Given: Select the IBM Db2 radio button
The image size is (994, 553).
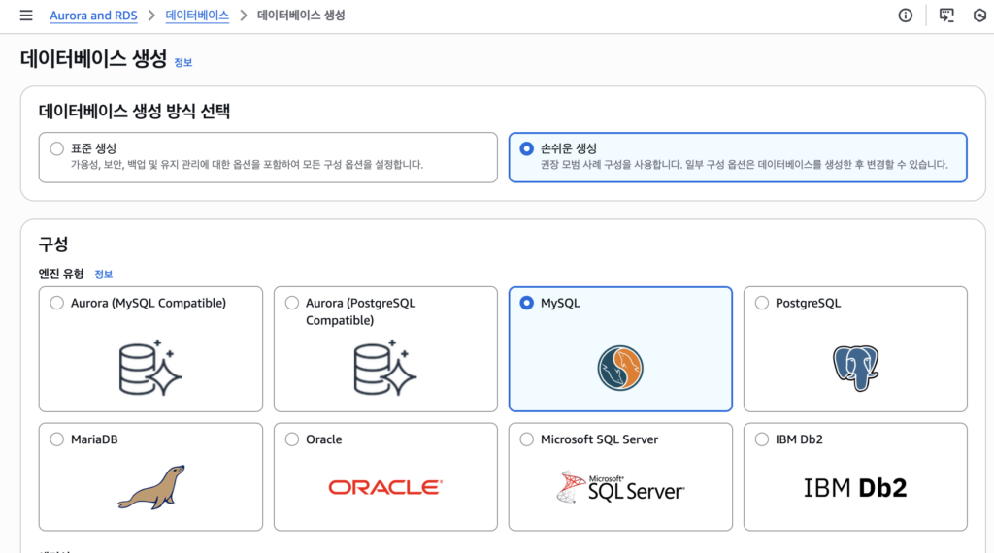Looking at the screenshot, I should 761,439.
